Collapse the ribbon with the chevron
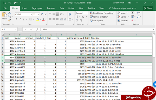The height and width of the screenshot is (100, 156). [x=153, y=24]
